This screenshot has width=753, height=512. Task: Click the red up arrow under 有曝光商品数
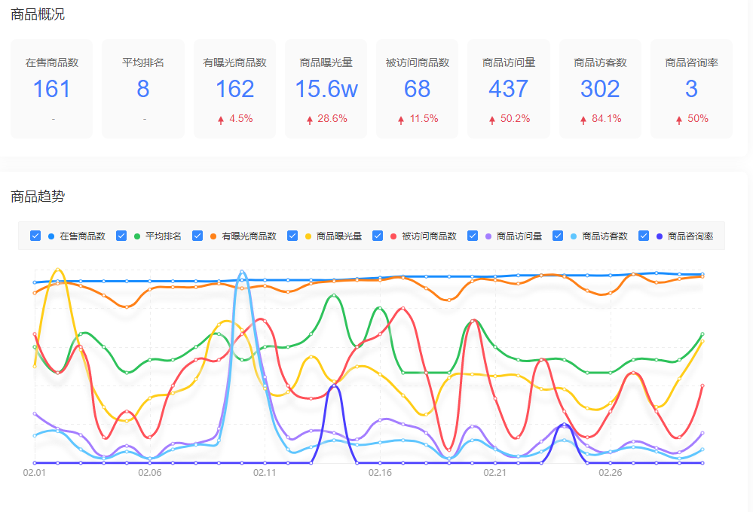tap(221, 120)
